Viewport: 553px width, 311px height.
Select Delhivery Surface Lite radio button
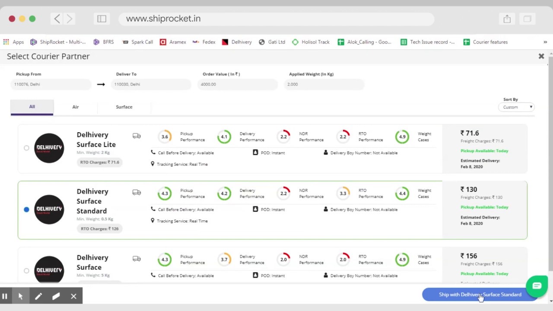point(26,148)
